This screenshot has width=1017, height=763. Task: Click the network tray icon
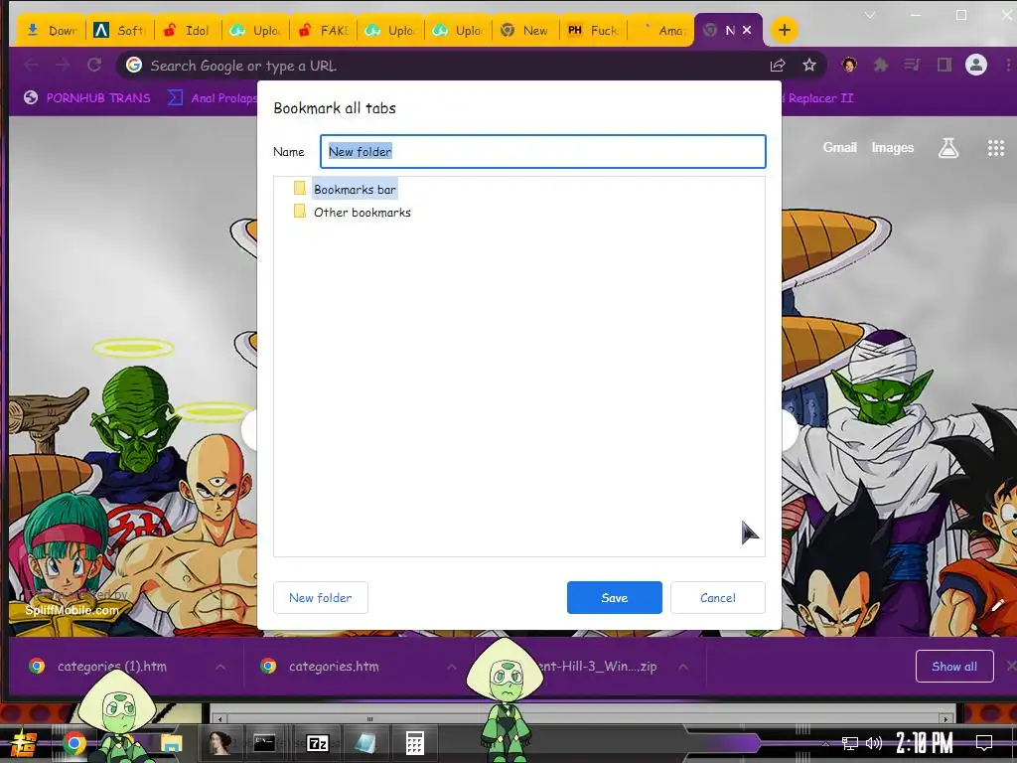coord(849,743)
